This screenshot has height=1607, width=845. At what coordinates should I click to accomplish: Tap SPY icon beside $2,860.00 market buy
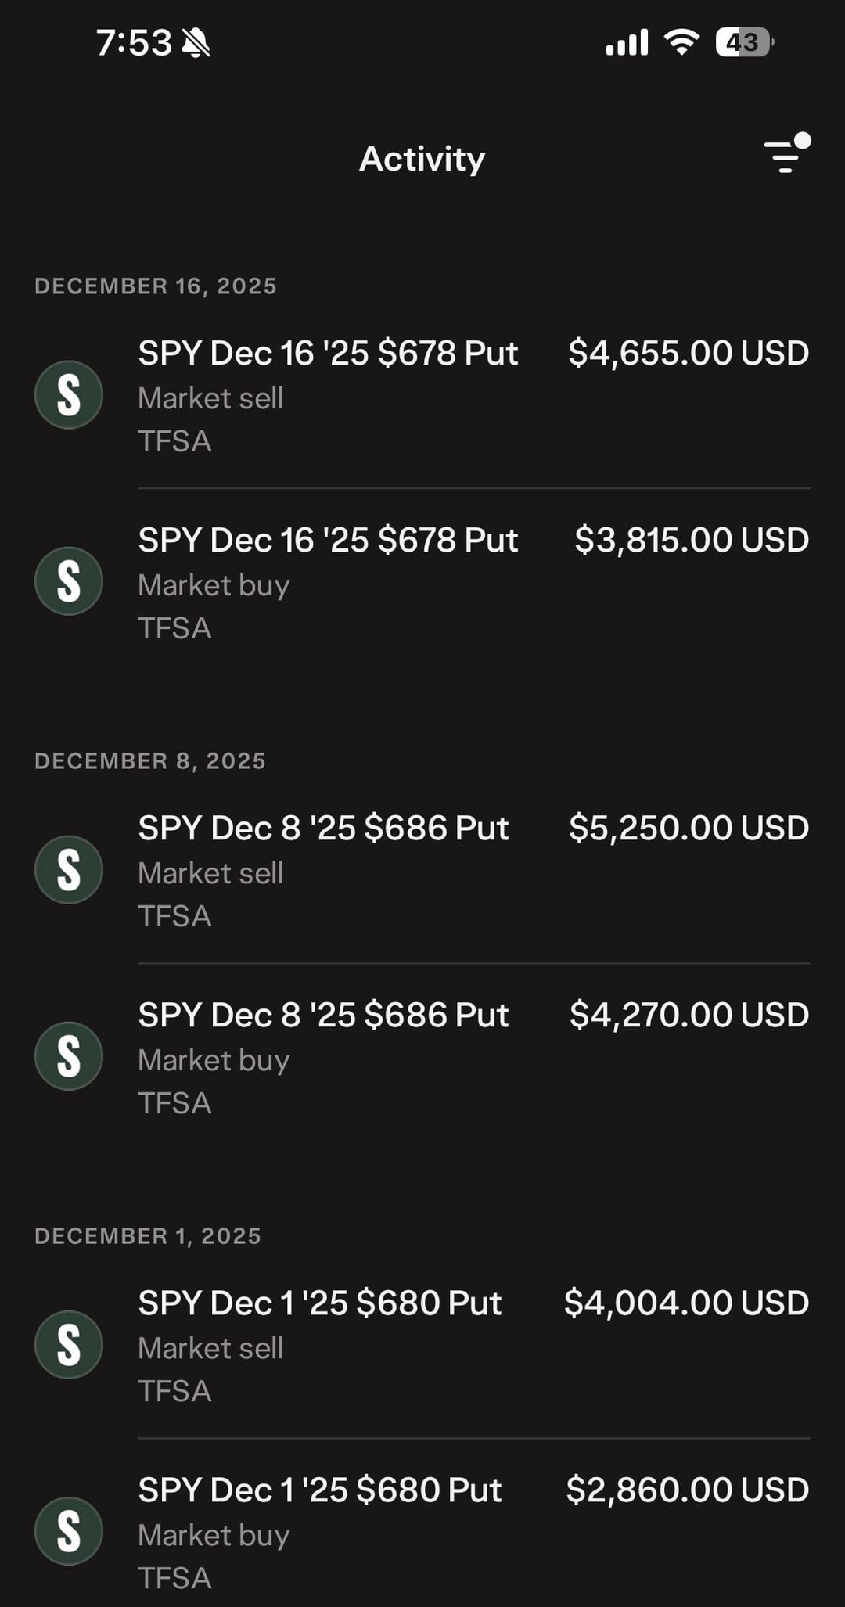click(x=69, y=1531)
